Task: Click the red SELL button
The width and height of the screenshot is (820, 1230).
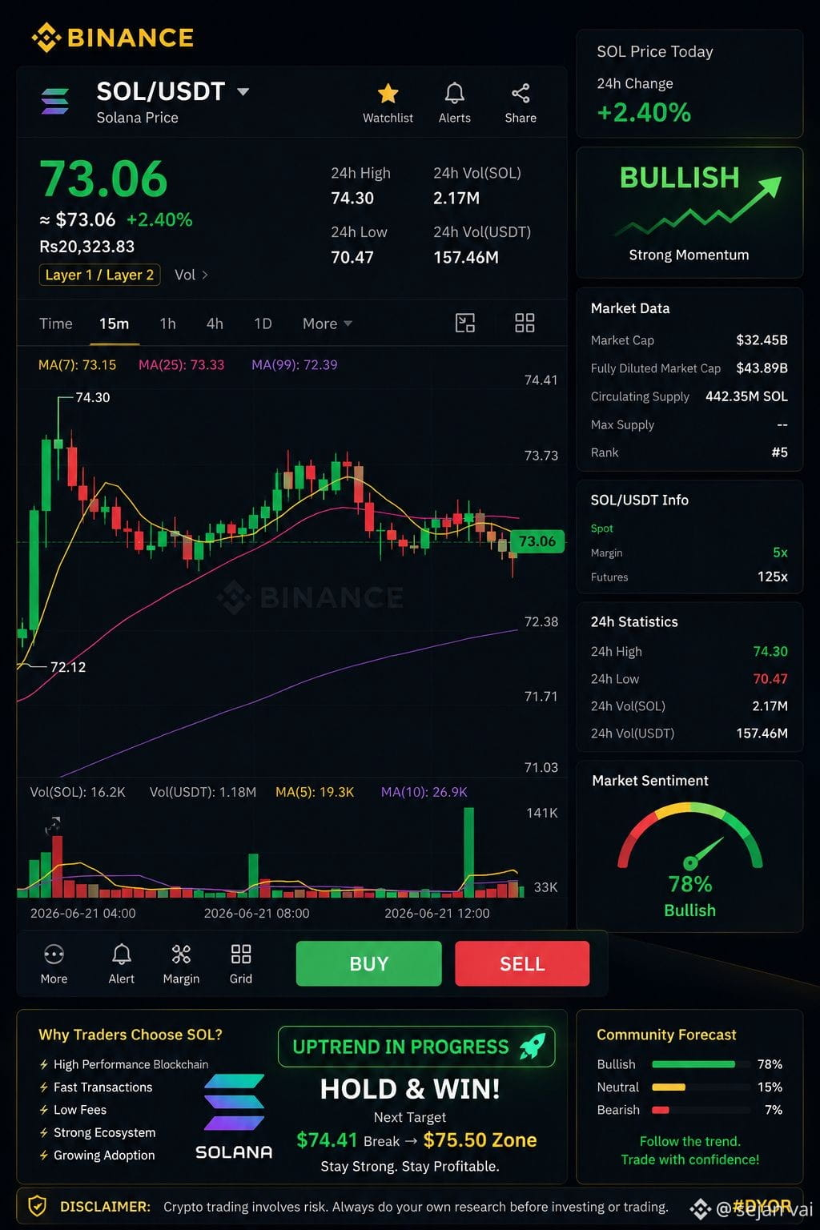Action: tap(522, 963)
